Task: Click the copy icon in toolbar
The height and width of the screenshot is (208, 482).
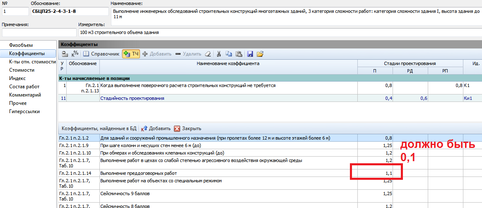Action: pyautogui.click(x=229, y=54)
